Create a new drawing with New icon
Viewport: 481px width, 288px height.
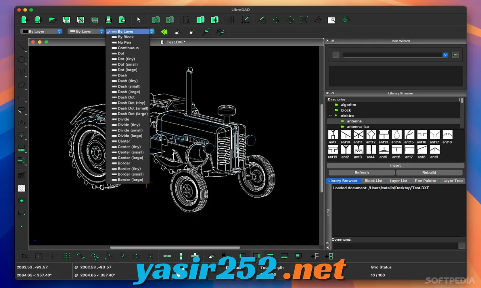coord(24,19)
